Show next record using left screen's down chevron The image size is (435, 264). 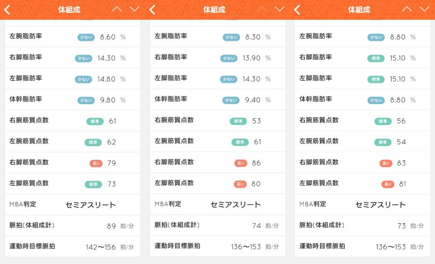(135, 9)
